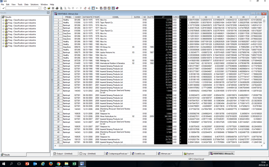Screen dimensions: 269x167
Task: Select the Results tab under the left pane
Action: [x=14, y=155]
